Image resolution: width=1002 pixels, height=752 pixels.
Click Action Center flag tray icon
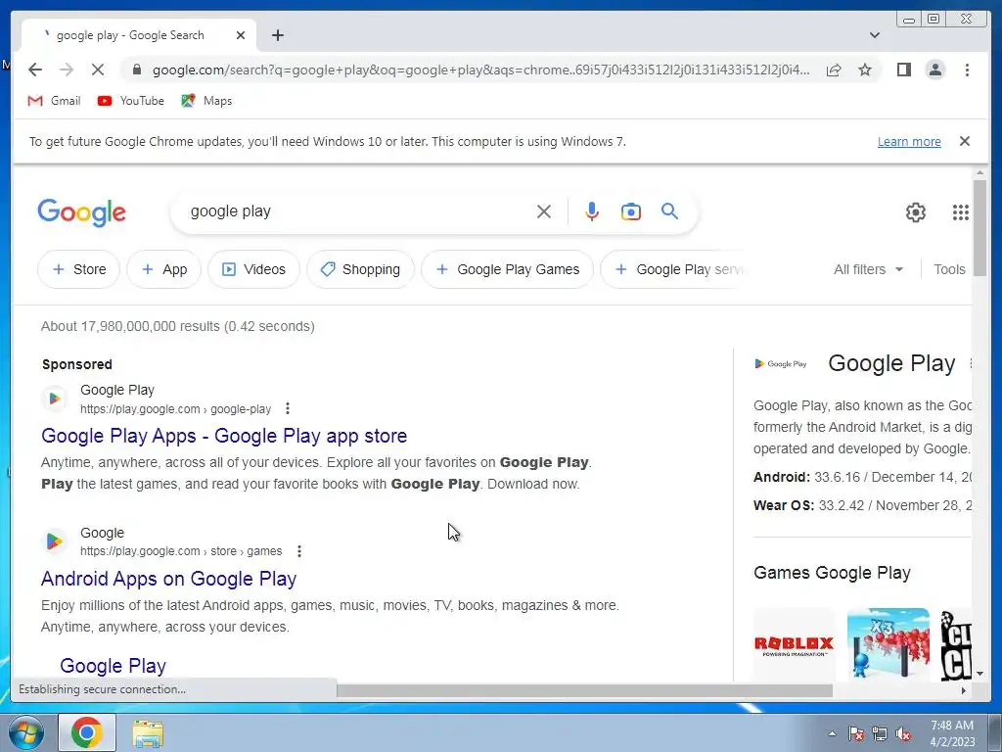pos(855,733)
